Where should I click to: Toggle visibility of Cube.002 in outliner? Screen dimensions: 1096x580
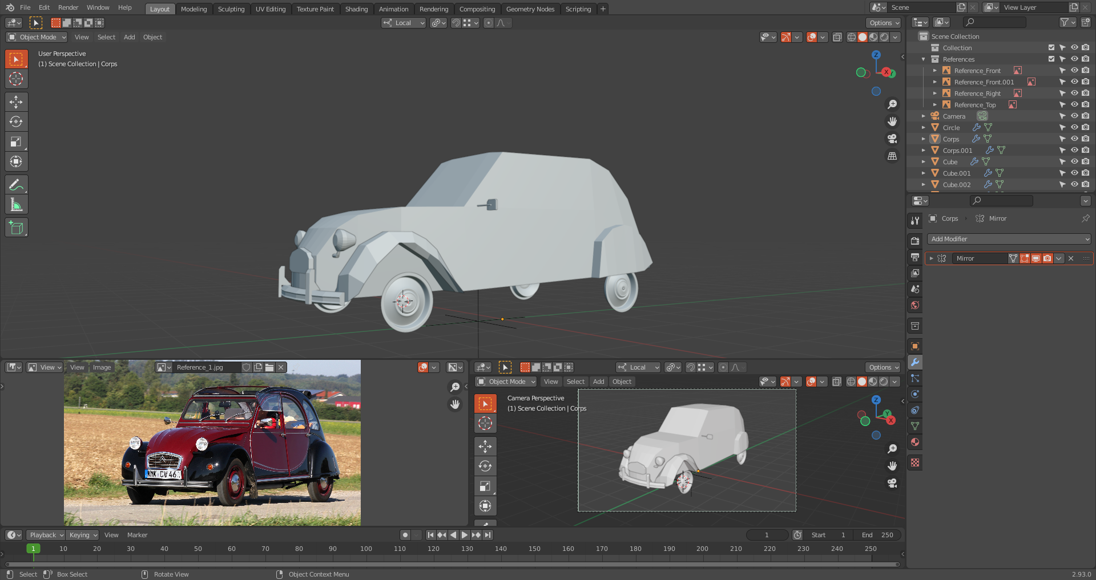click(1074, 185)
